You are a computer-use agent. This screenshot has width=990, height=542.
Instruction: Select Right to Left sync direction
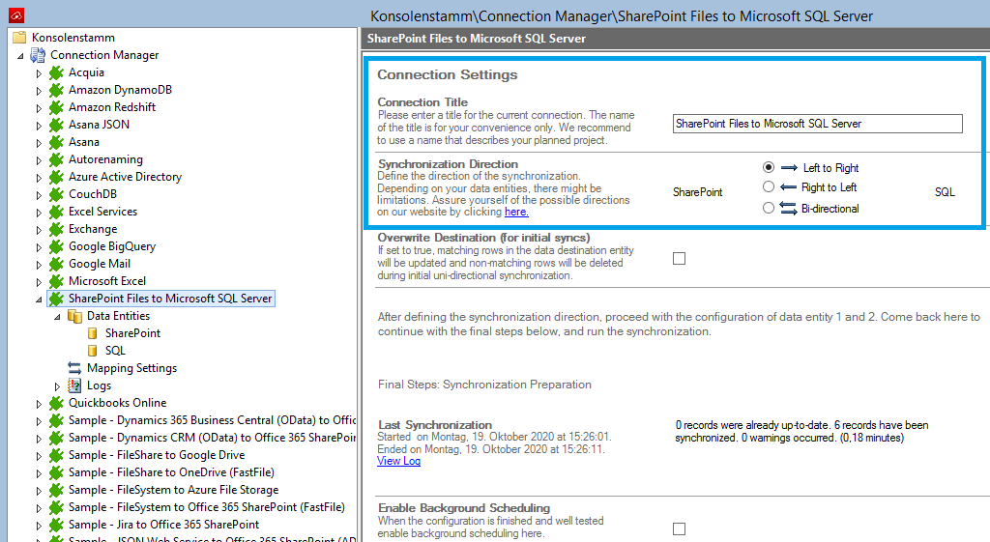(x=769, y=186)
